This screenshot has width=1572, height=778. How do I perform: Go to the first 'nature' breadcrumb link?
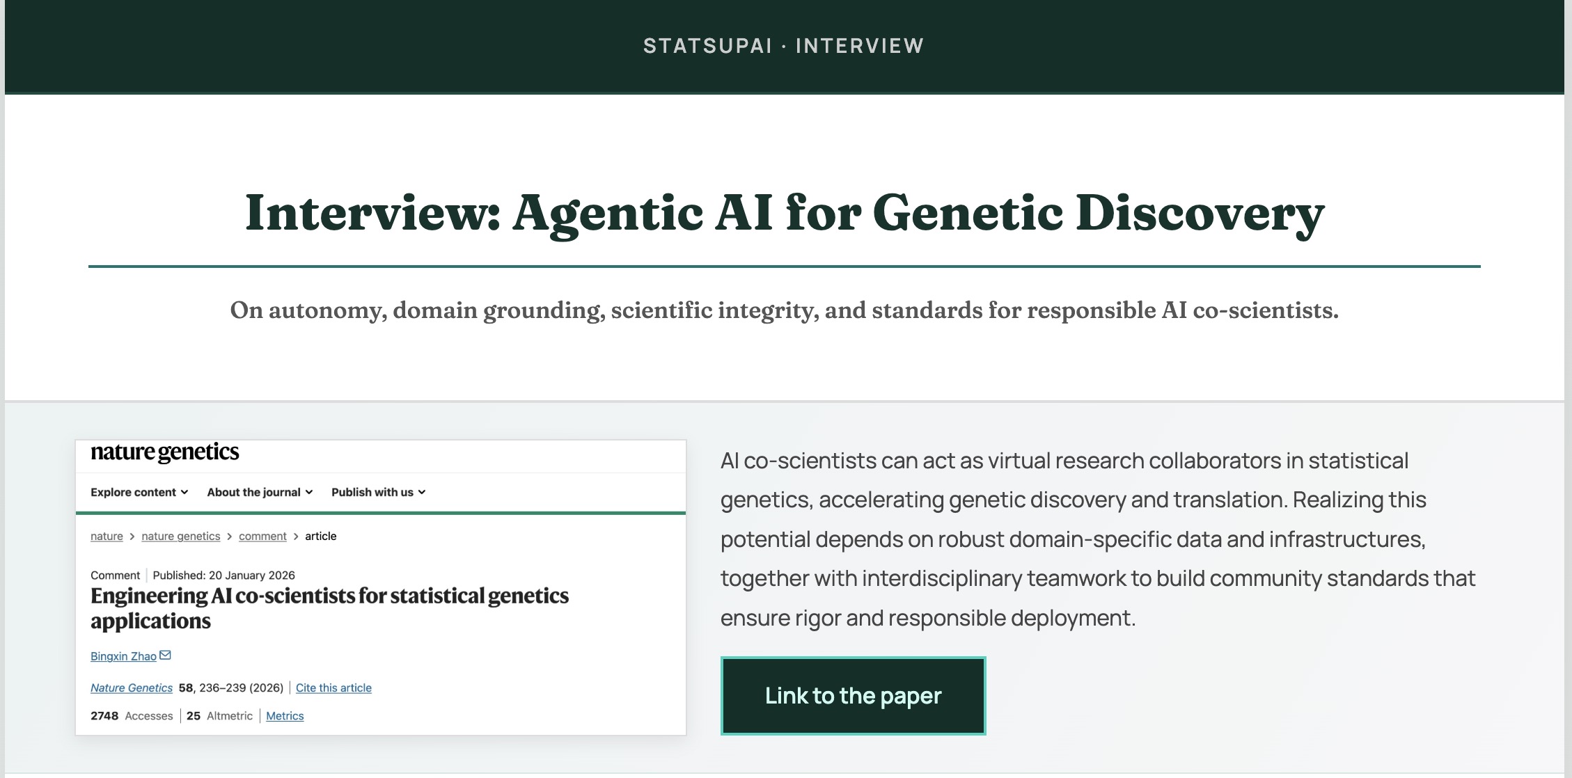click(107, 536)
